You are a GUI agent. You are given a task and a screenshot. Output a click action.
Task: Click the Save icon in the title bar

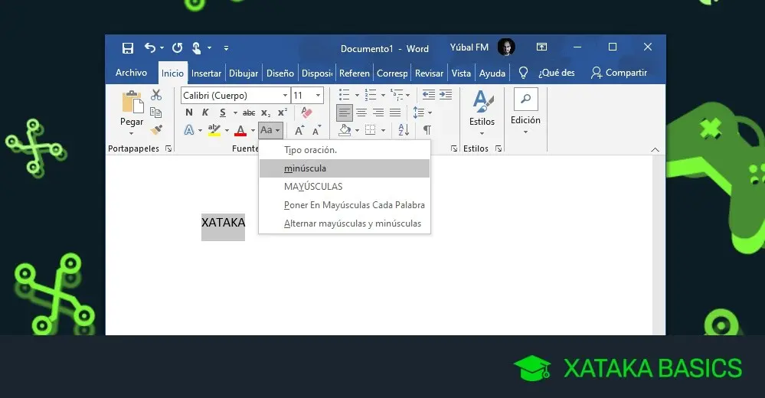128,48
